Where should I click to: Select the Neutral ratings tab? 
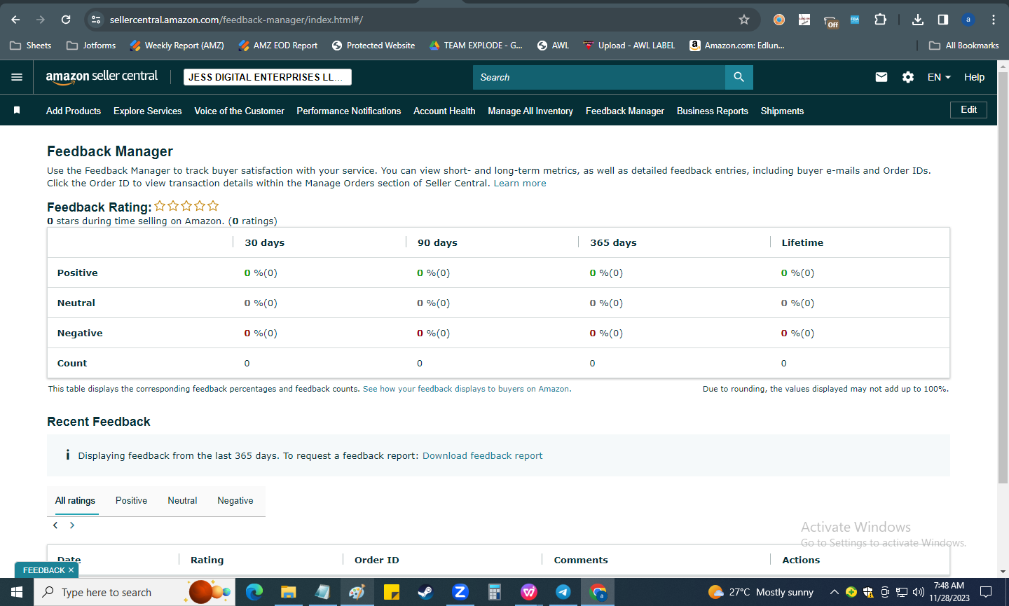click(182, 501)
